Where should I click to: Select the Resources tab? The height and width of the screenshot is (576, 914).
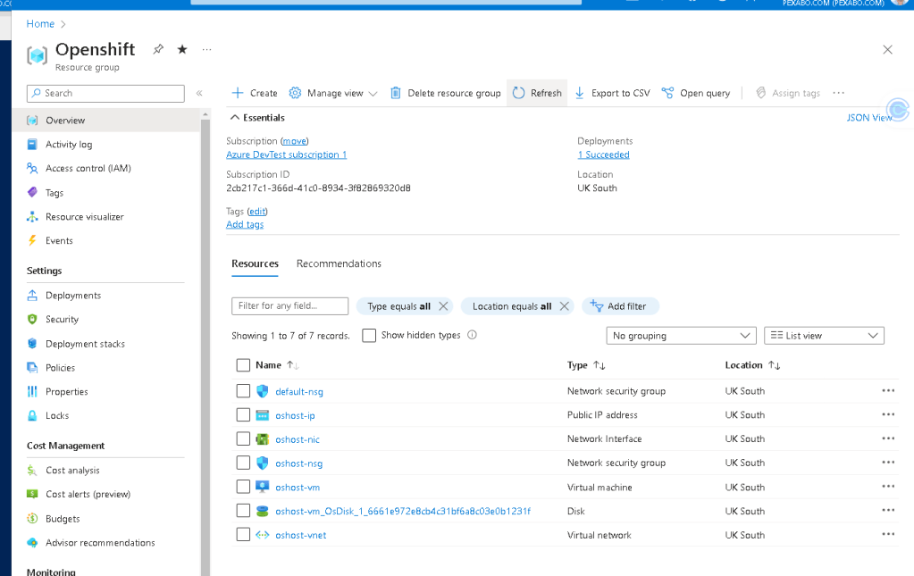255,263
